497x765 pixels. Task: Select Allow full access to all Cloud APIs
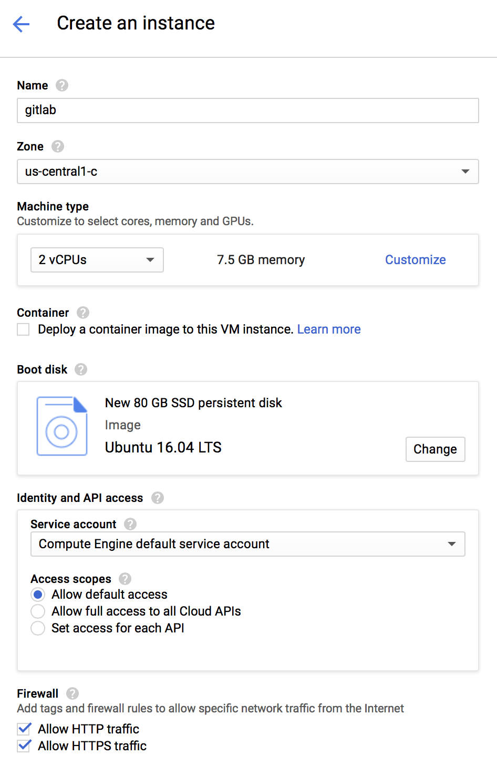(38, 611)
